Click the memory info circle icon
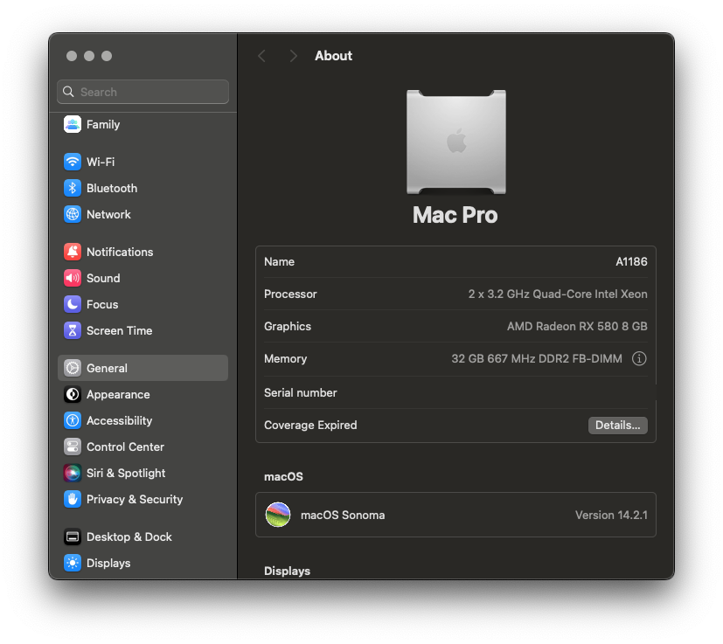723x644 pixels. coord(638,358)
